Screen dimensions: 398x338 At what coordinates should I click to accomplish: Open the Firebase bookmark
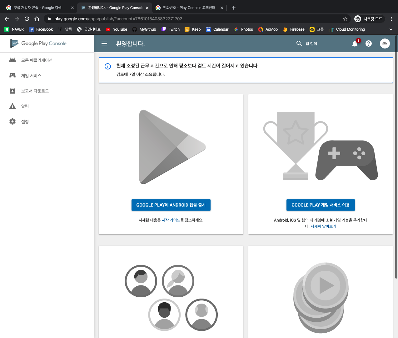[294, 29]
